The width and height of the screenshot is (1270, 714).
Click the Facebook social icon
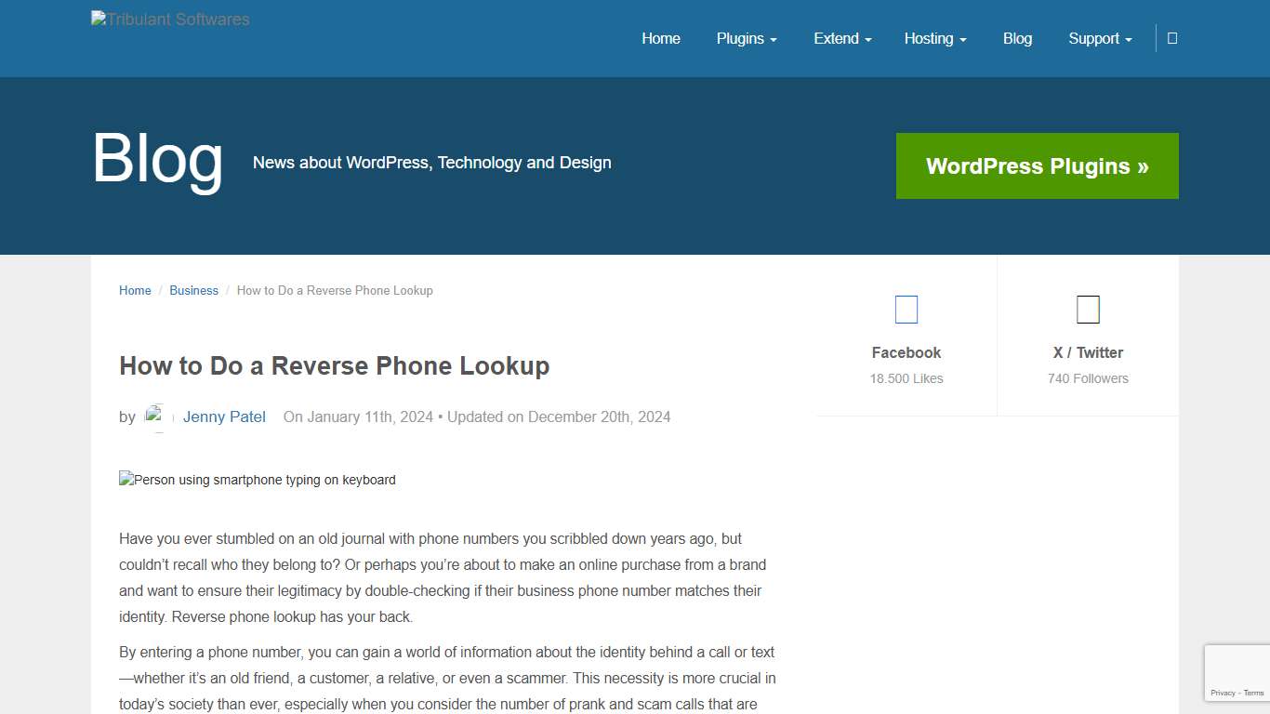pyautogui.click(x=906, y=309)
